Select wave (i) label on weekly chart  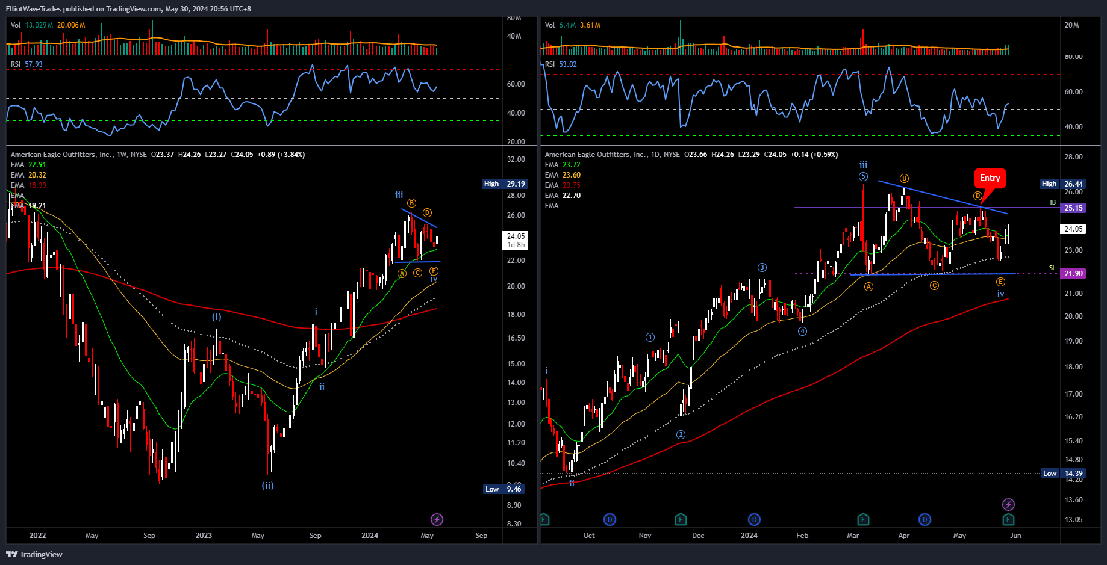point(216,317)
